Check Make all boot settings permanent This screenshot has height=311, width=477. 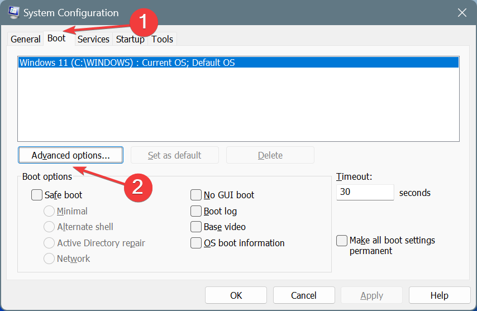342,241
